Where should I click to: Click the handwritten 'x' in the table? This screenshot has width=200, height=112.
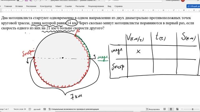(x=138, y=51)
